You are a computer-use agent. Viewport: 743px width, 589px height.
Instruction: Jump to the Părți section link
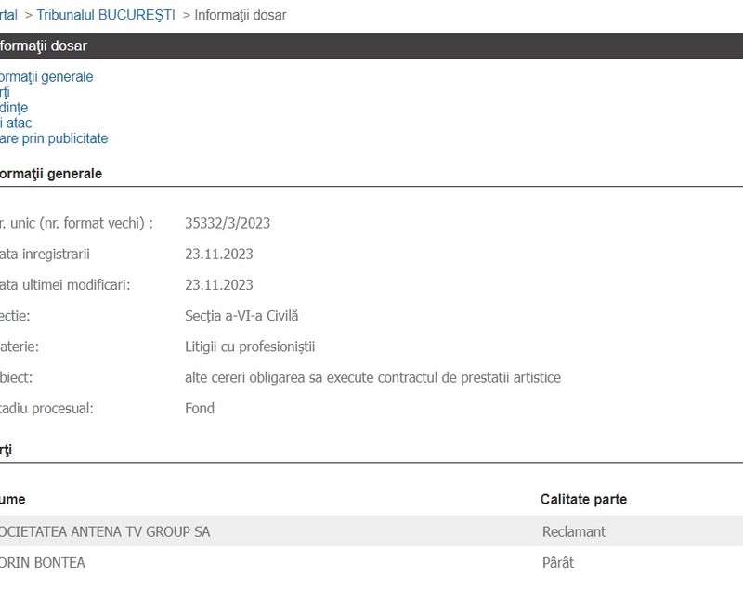[5, 92]
